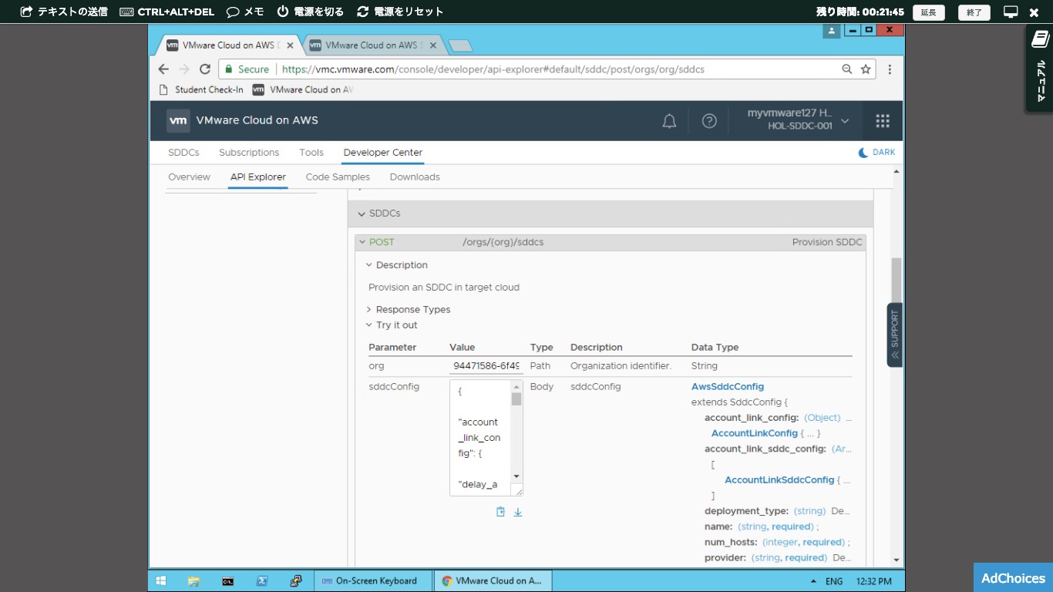Open the Chrome three-dot menu
This screenshot has height=592, width=1053.
coord(890,69)
